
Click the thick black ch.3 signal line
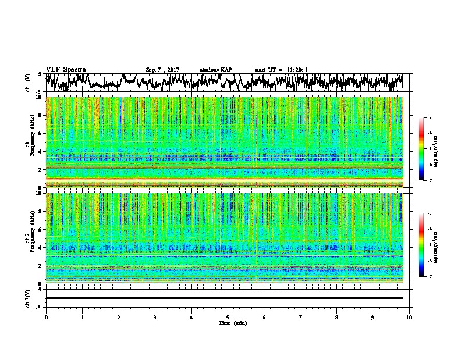(224, 298)
